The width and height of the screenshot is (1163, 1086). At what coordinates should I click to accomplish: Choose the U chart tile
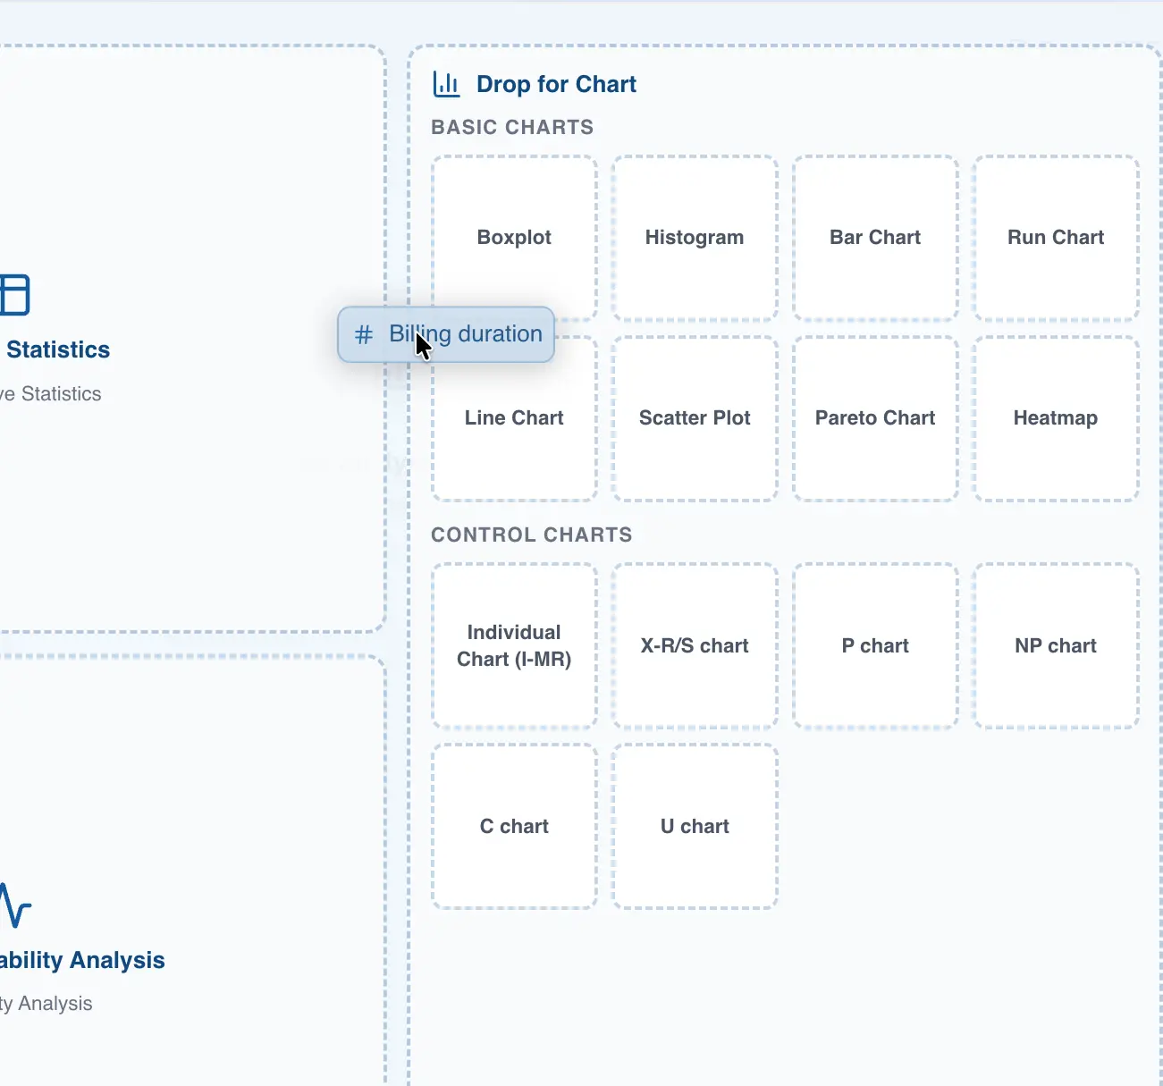pos(695,826)
